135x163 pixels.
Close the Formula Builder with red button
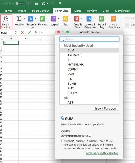[58, 32]
